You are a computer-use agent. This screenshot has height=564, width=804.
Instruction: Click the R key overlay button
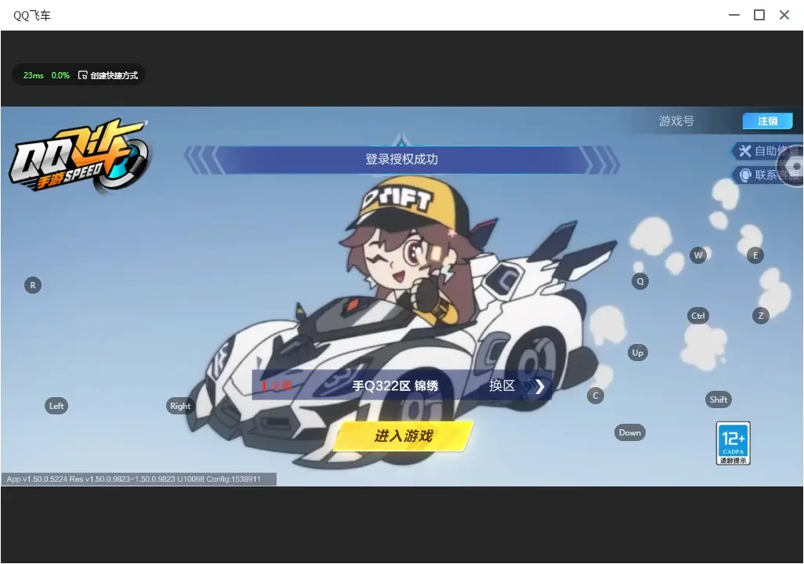coord(33,285)
